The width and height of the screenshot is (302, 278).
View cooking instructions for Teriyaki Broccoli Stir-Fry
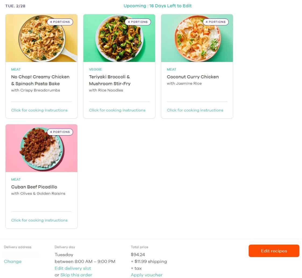[x=117, y=110]
